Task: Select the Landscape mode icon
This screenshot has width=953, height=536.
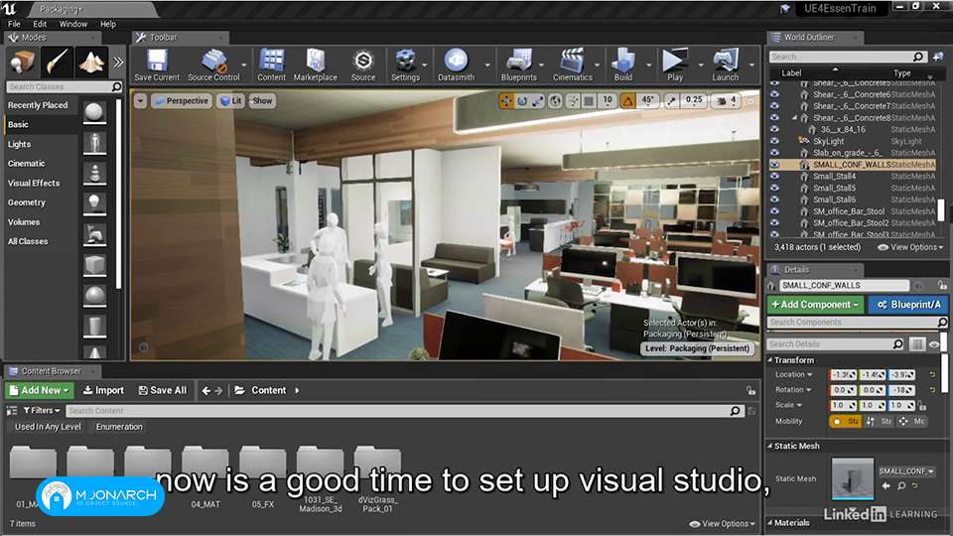Action: [91, 62]
